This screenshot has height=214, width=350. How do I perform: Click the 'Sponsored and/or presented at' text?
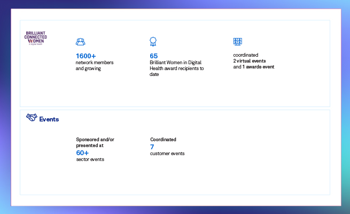(x=95, y=142)
